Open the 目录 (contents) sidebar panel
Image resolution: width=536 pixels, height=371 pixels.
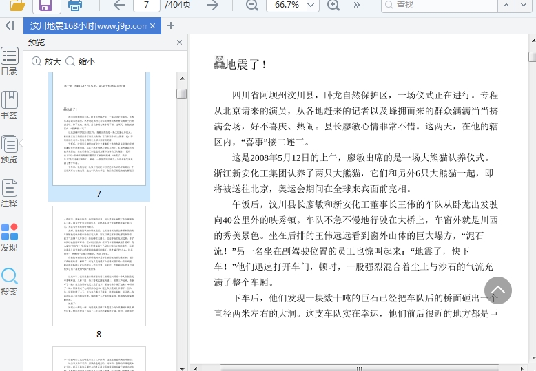pos(10,62)
